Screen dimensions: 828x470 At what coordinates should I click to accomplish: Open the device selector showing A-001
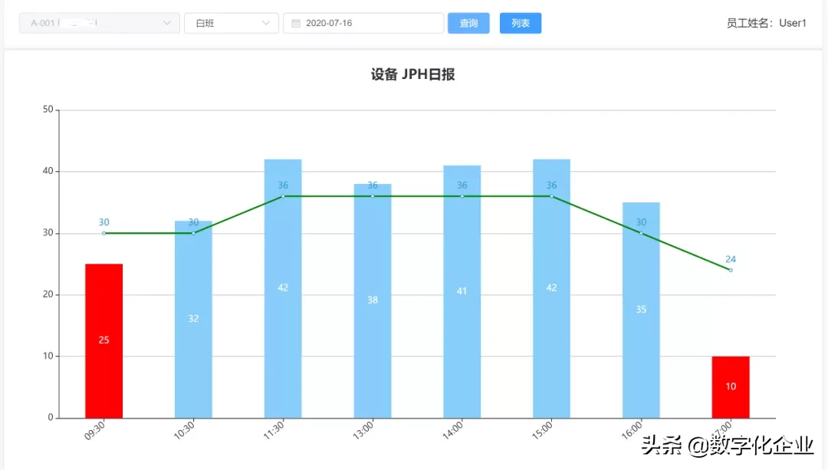point(98,23)
